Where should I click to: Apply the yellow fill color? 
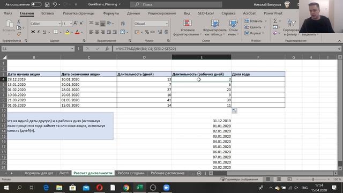point(67,32)
